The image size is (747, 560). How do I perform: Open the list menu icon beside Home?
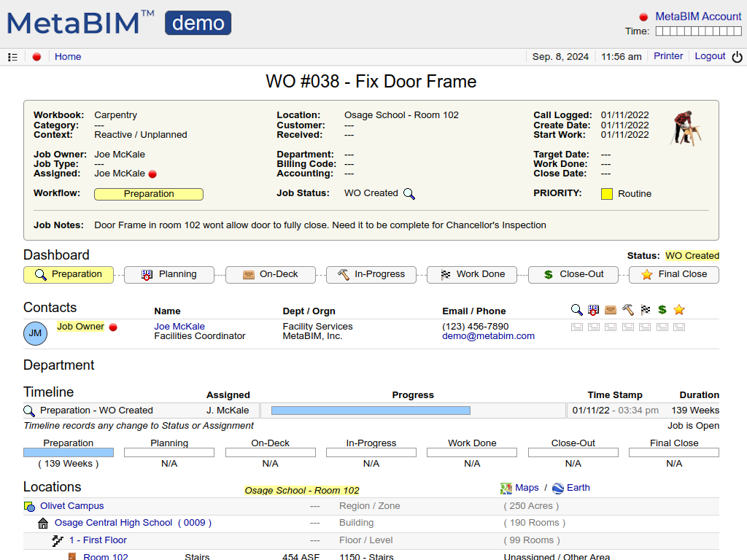12,57
